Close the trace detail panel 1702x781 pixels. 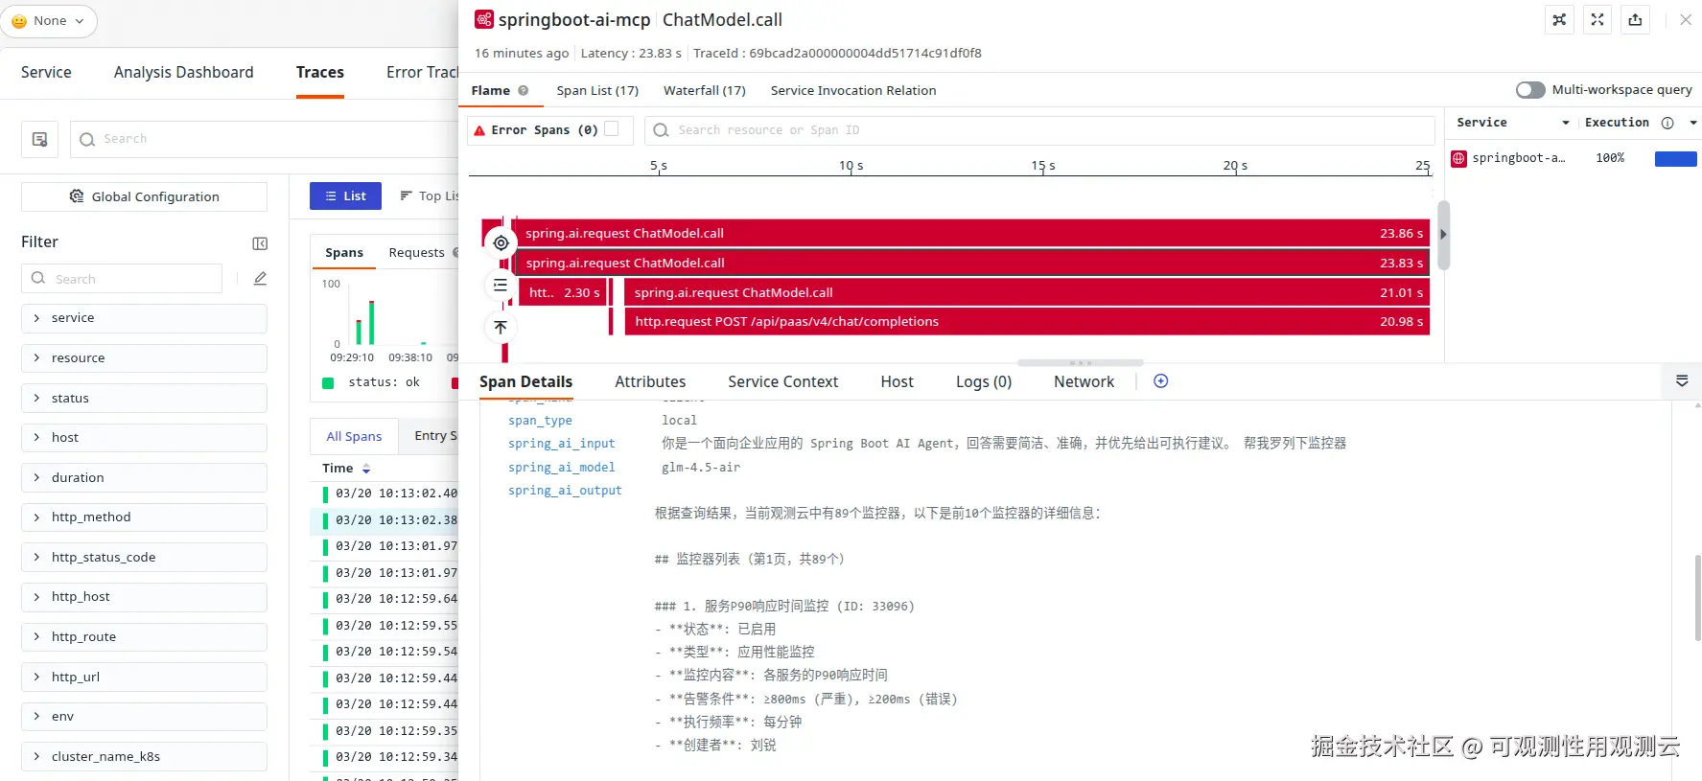pos(1686,20)
